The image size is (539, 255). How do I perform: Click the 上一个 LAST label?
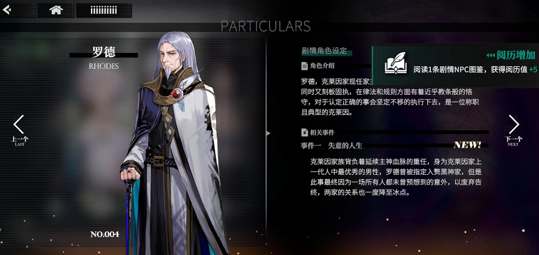[20, 141]
